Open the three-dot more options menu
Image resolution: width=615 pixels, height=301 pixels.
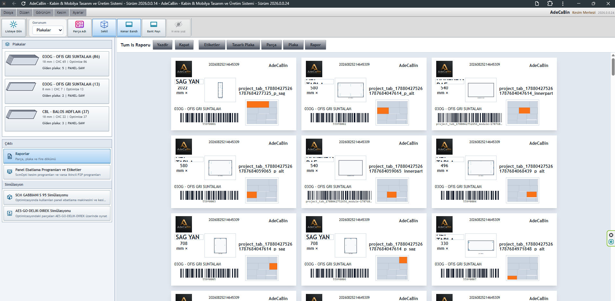pos(563,4)
